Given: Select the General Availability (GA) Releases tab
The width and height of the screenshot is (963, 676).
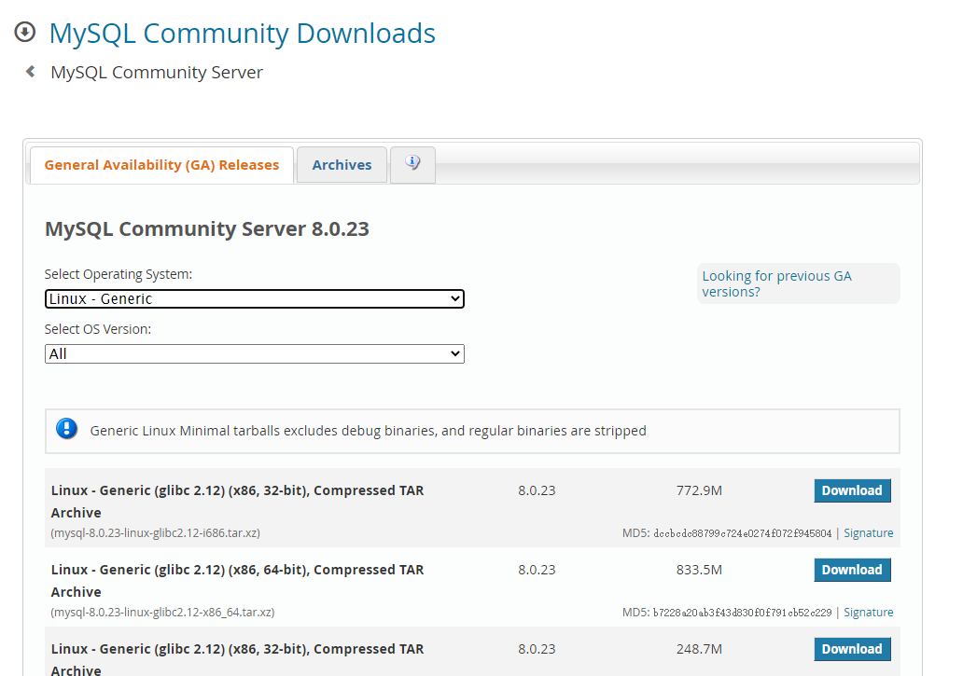Looking at the screenshot, I should 161,165.
